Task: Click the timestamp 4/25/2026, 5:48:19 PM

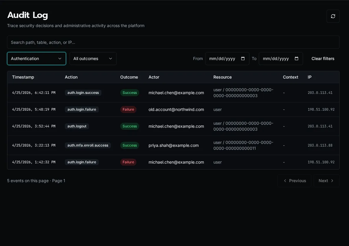Action: [34, 109]
